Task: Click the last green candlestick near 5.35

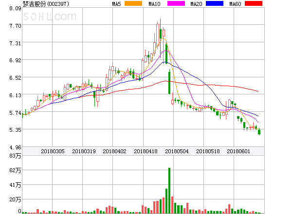Action: tap(259, 132)
